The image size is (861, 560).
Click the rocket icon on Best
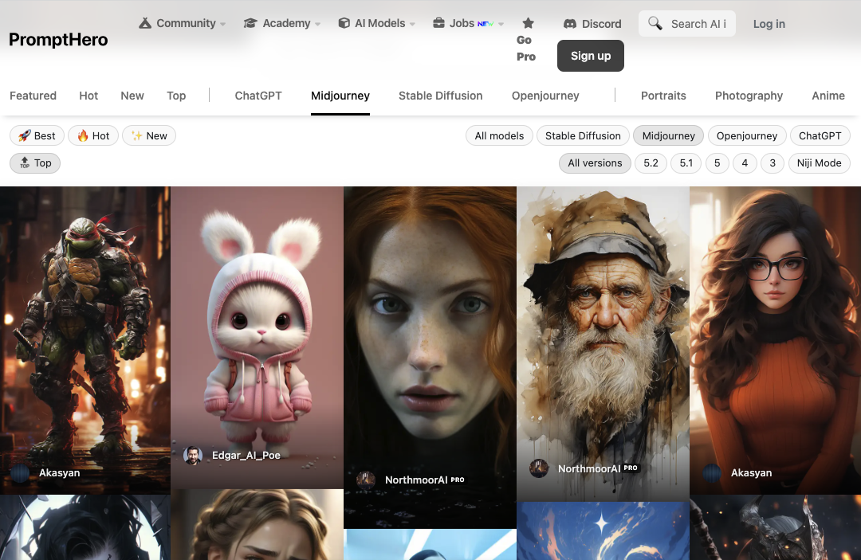coord(24,135)
